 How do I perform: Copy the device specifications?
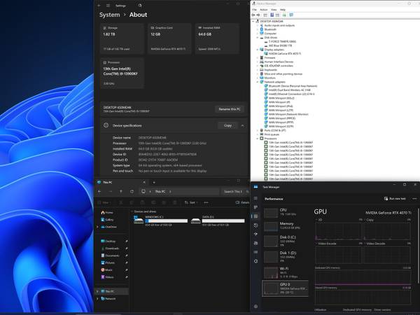(227, 125)
